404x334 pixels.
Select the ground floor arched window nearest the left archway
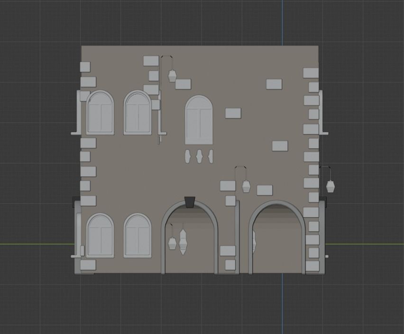point(138,235)
